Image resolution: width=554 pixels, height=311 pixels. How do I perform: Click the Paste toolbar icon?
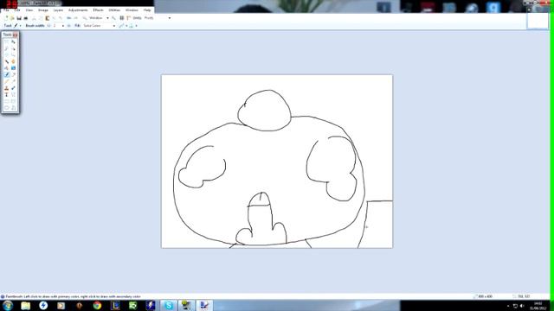[x=48, y=18]
